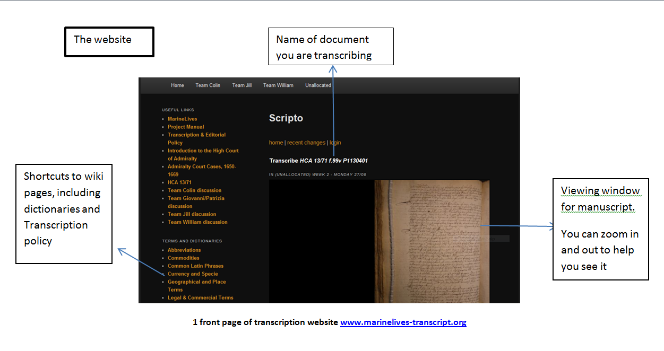
Task: Go to the Unallocated section
Action: (x=318, y=85)
